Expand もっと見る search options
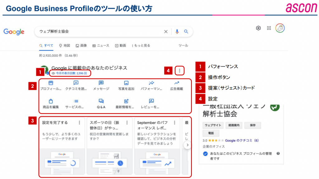Image resolution: width=319 pixels, height=179 pixels. [x=141, y=45]
